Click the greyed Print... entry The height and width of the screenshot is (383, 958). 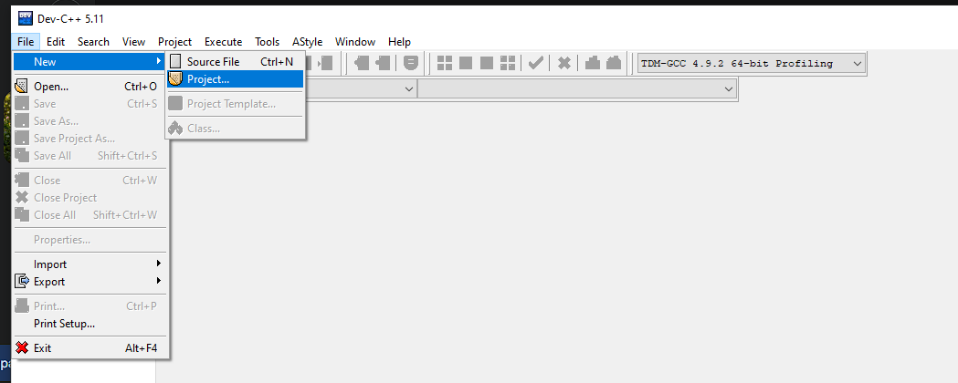(89, 306)
